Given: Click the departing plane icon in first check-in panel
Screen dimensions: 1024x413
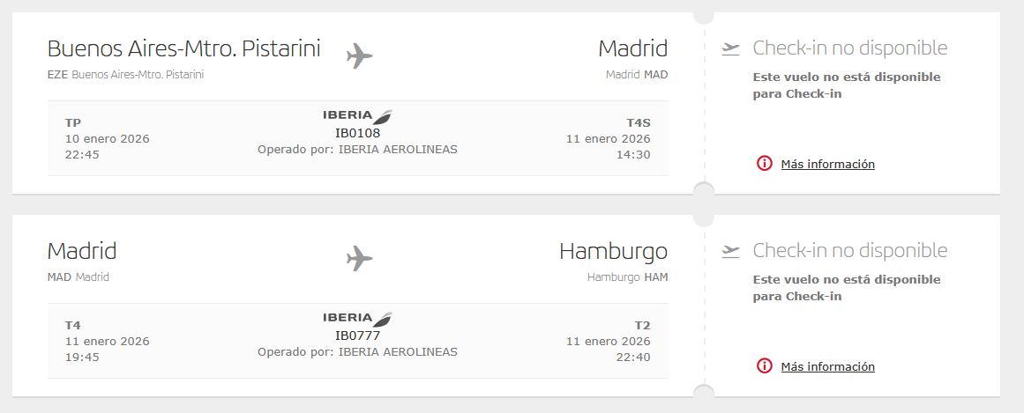Looking at the screenshot, I should point(730,48).
